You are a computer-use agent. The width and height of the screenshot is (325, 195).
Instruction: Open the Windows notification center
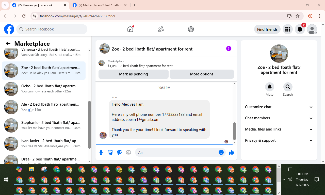point(317,180)
